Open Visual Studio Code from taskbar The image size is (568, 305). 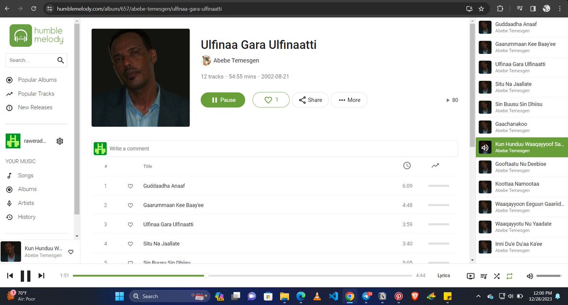(333, 296)
